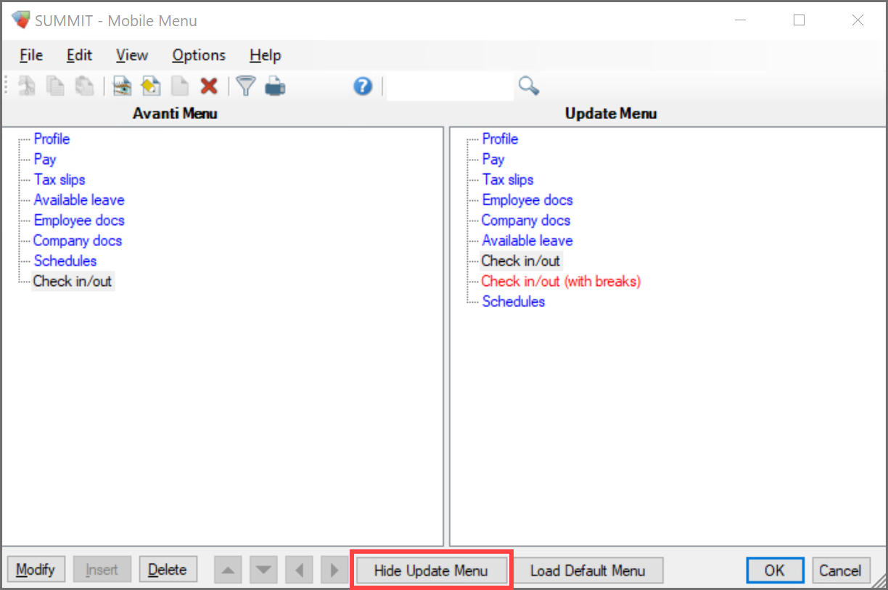The height and width of the screenshot is (590, 888).
Task: Click the Modify pencil document icon
Action: (x=150, y=86)
